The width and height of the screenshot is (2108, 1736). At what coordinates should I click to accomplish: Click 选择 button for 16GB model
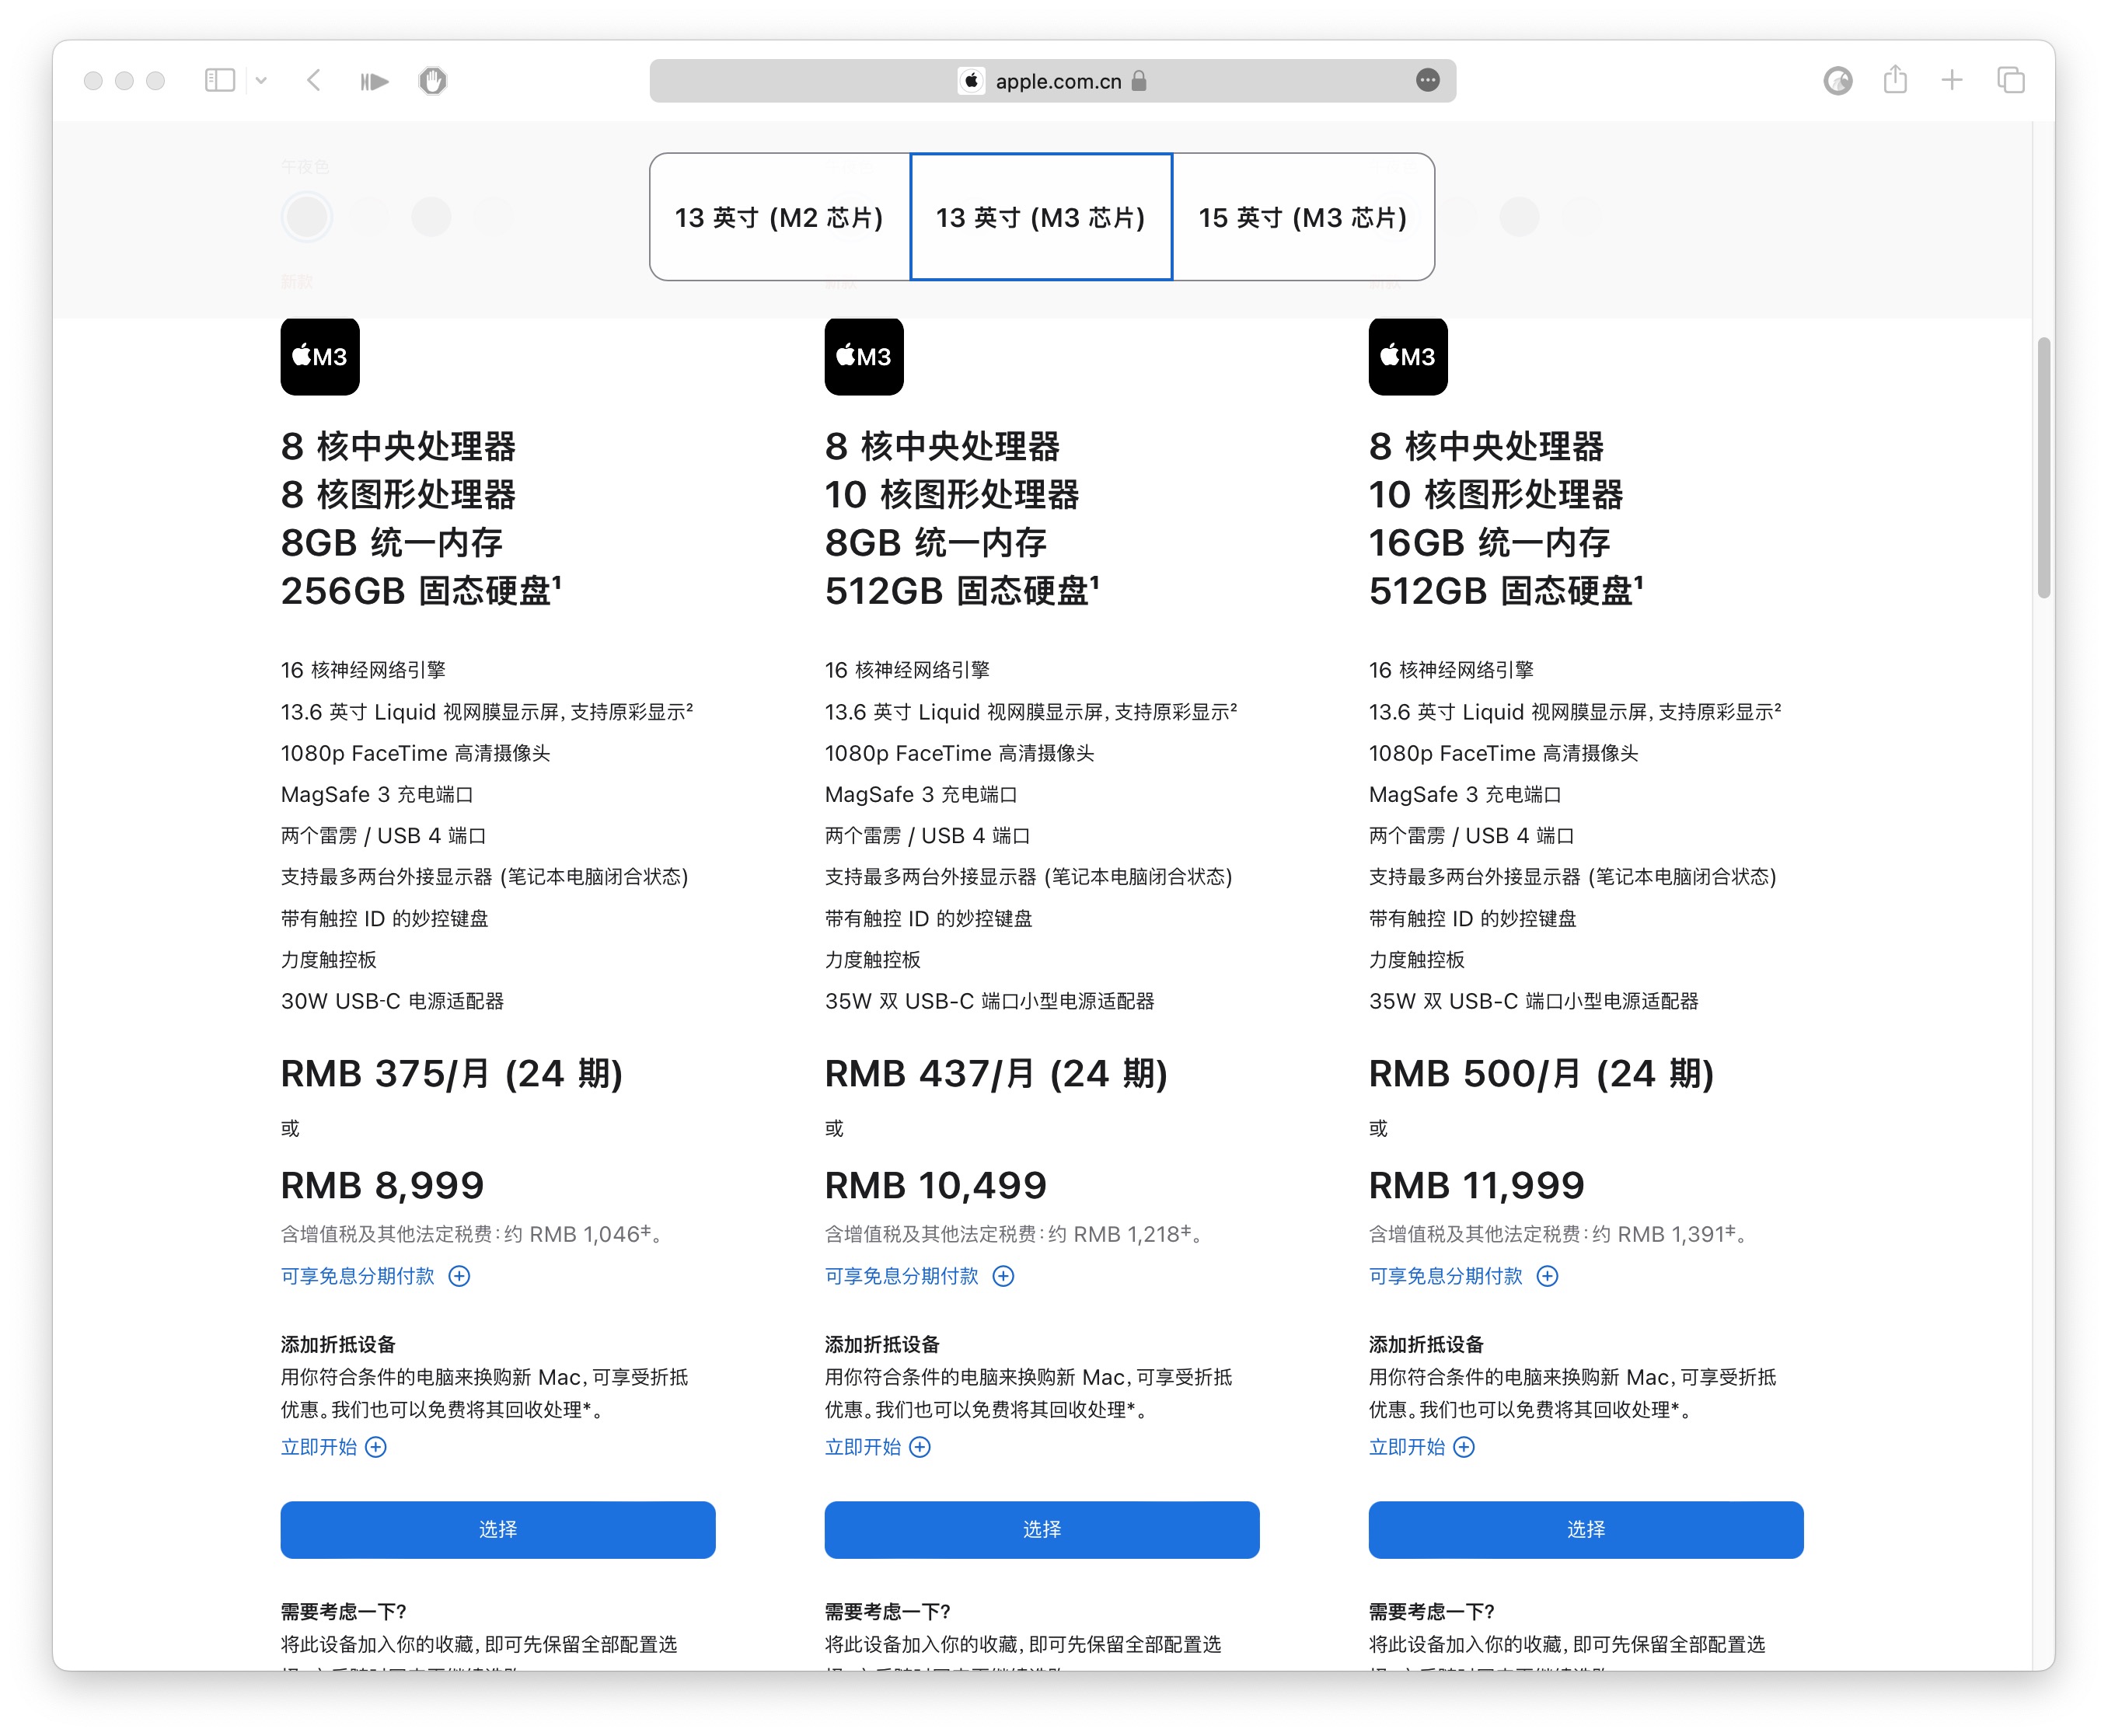tap(1585, 1529)
